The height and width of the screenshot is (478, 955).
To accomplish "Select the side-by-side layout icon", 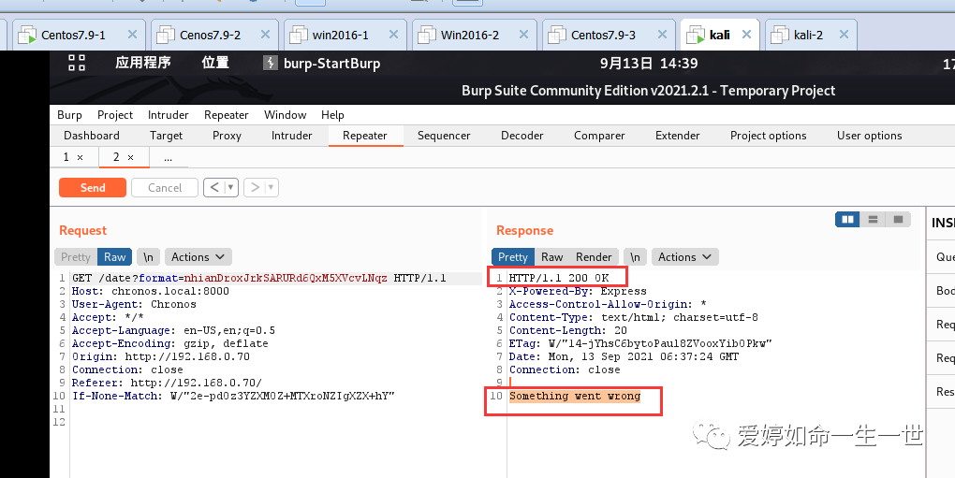I will (x=847, y=219).
